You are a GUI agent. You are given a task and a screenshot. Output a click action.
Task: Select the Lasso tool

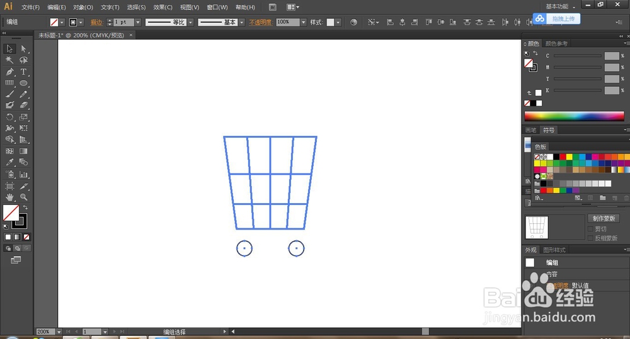[24, 60]
